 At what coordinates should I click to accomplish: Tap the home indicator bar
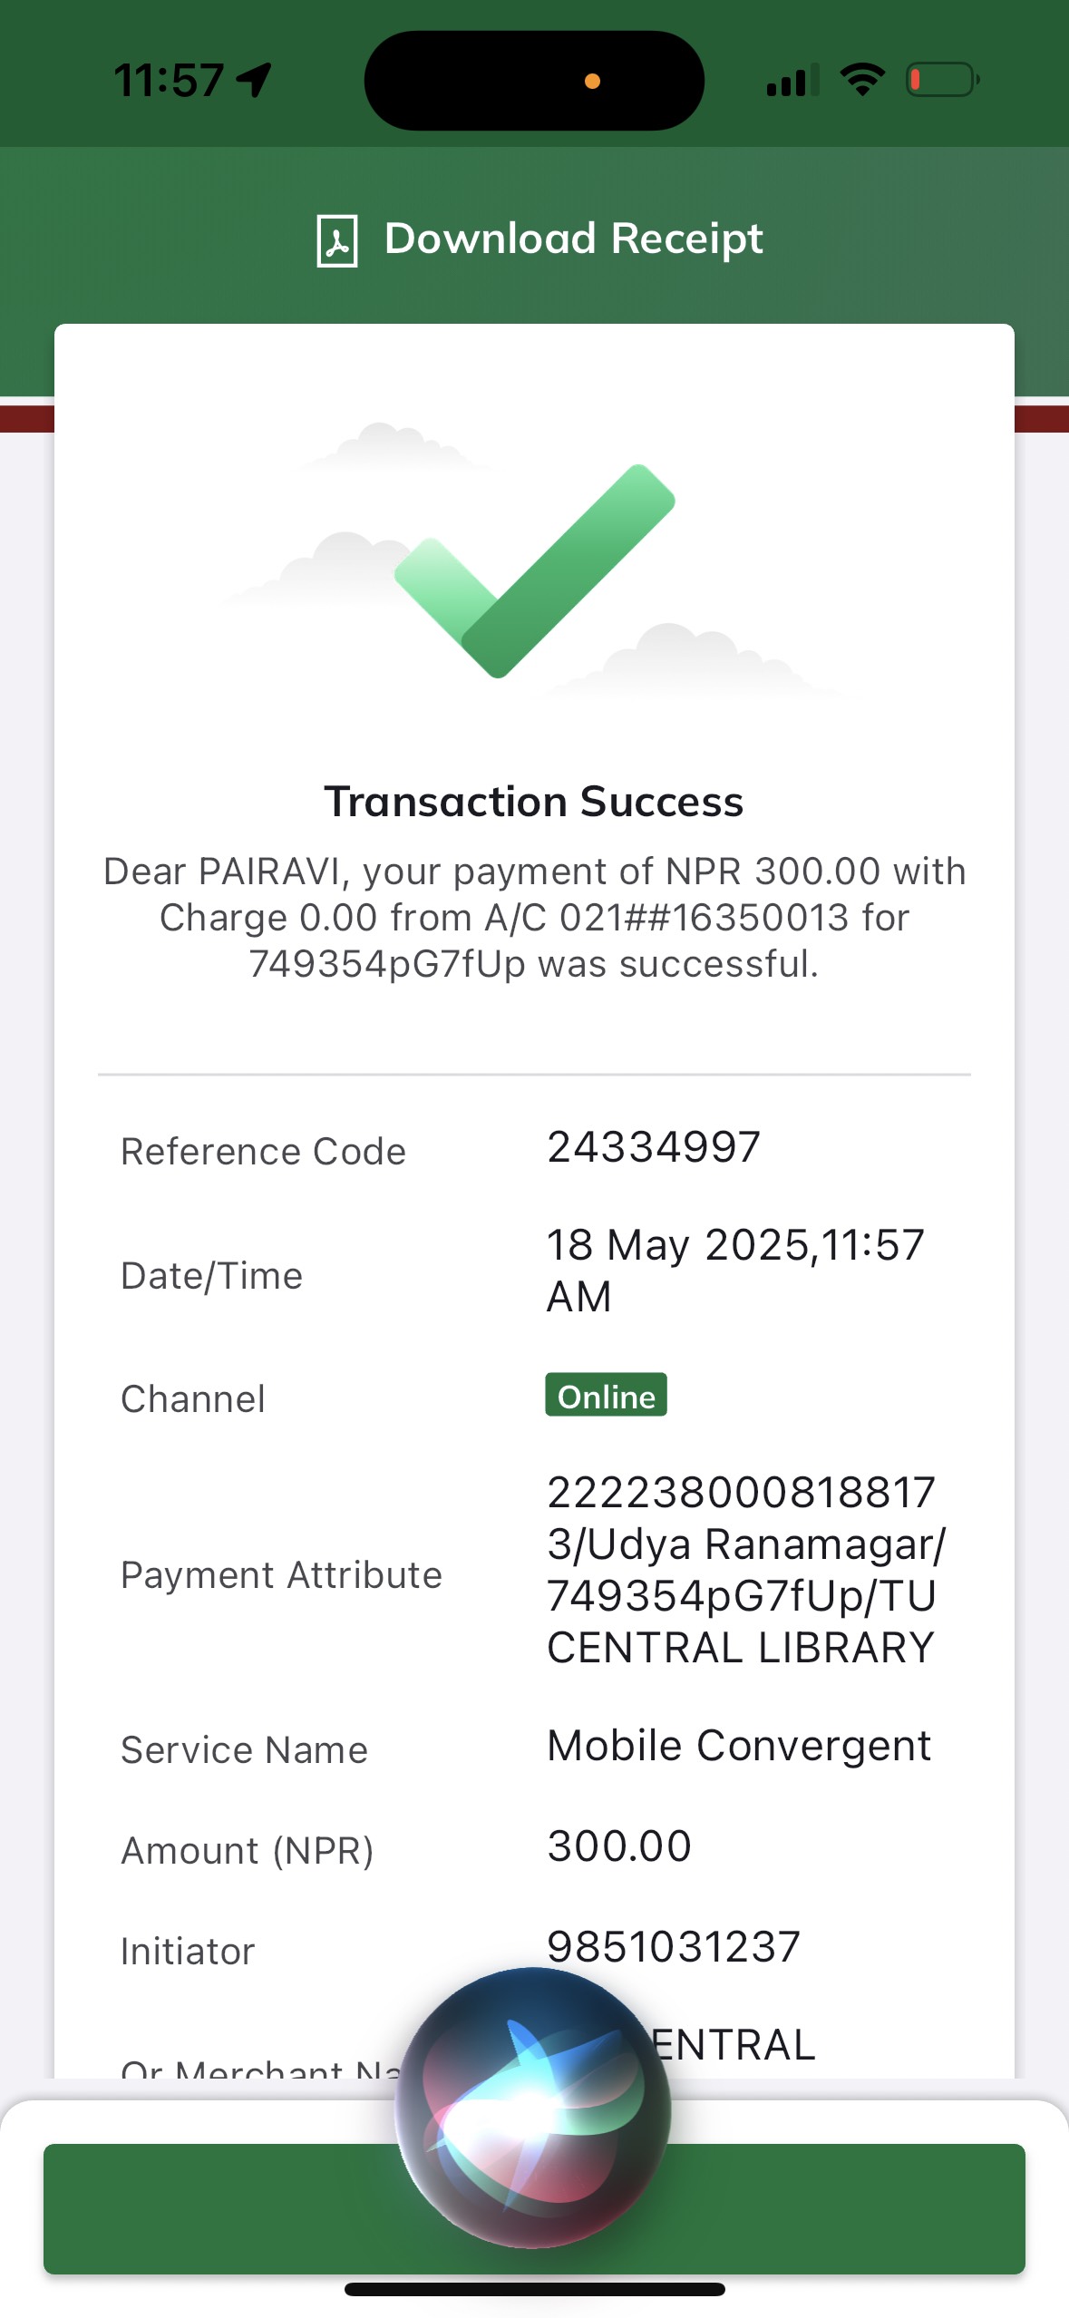pos(534,2289)
